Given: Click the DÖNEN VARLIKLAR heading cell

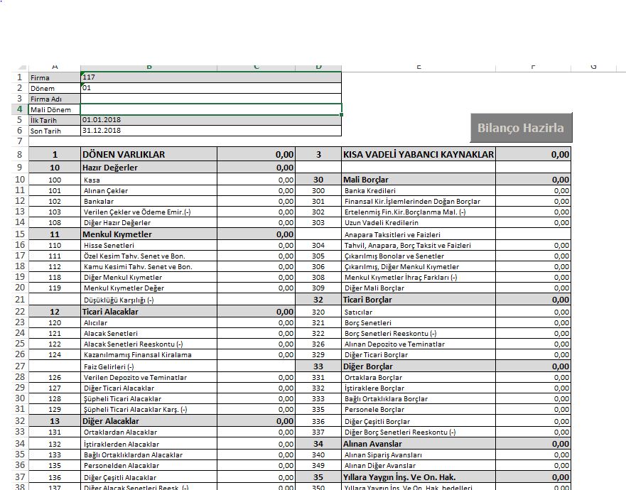Looking at the screenshot, I should [x=149, y=154].
